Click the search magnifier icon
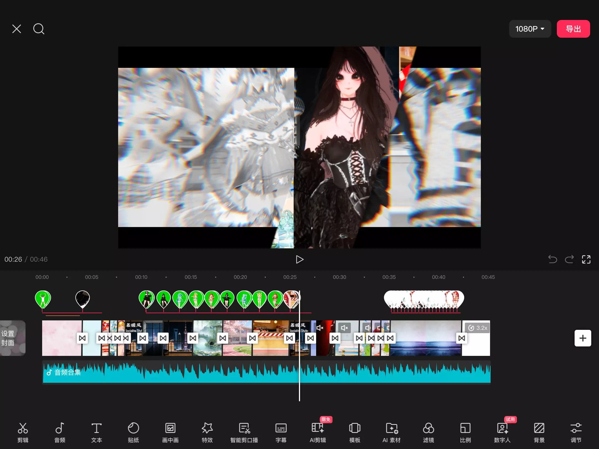The height and width of the screenshot is (449, 599). point(39,29)
